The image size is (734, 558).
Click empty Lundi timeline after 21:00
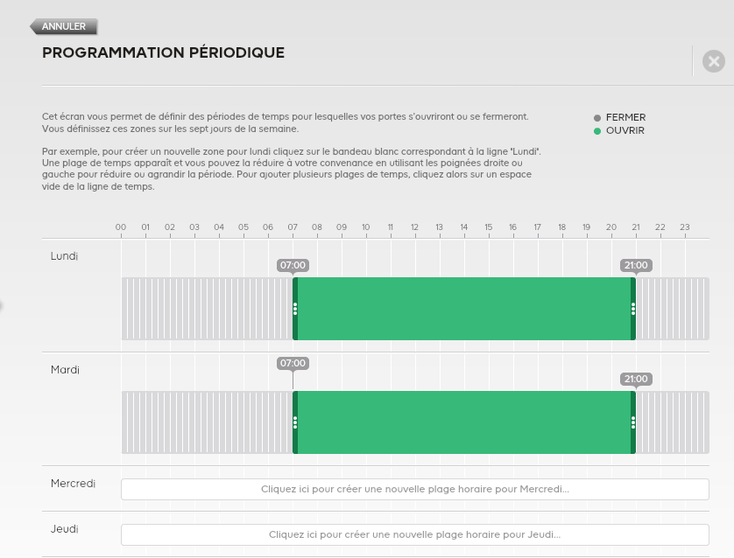(x=673, y=309)
